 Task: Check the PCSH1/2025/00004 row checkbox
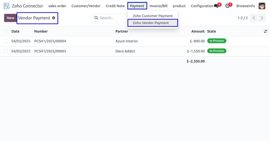tap(6, 41)
